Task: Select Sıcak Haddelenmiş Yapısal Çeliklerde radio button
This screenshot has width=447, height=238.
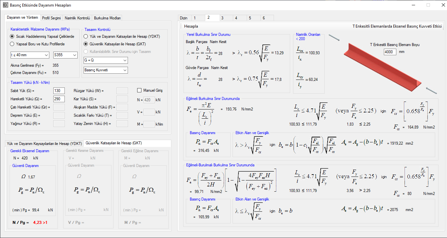Action: (42, 36)
